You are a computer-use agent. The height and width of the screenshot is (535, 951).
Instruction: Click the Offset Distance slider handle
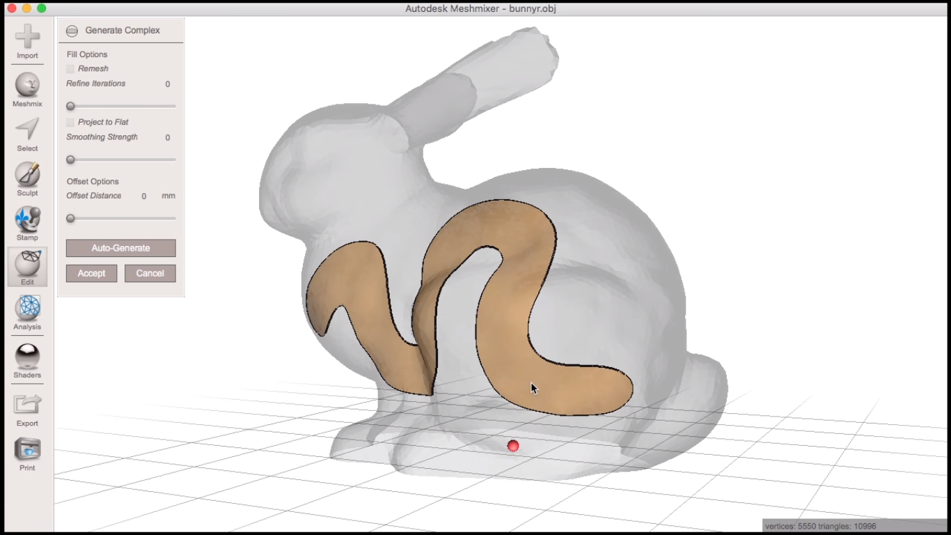pyautogui.click(x=70, y=218)
